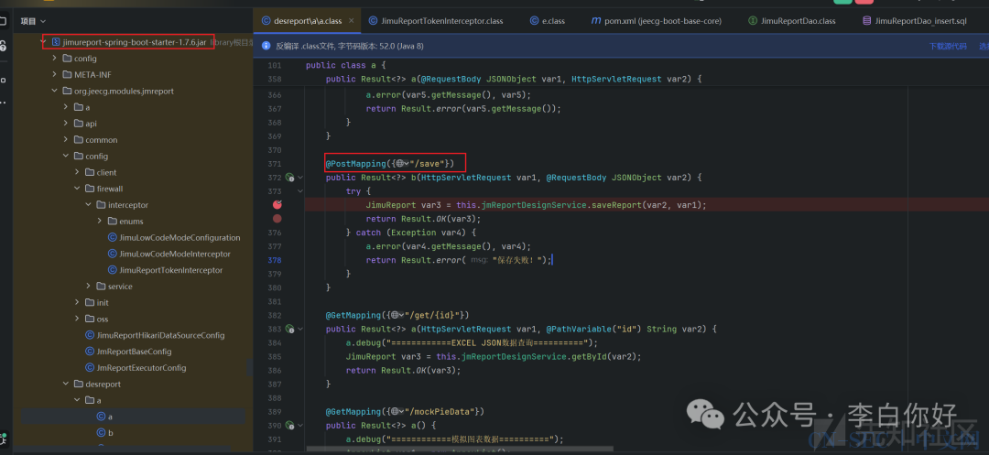The image size is (989, 455).
Task: Open the globe URL menu beside "/save"
Action: 402,164
